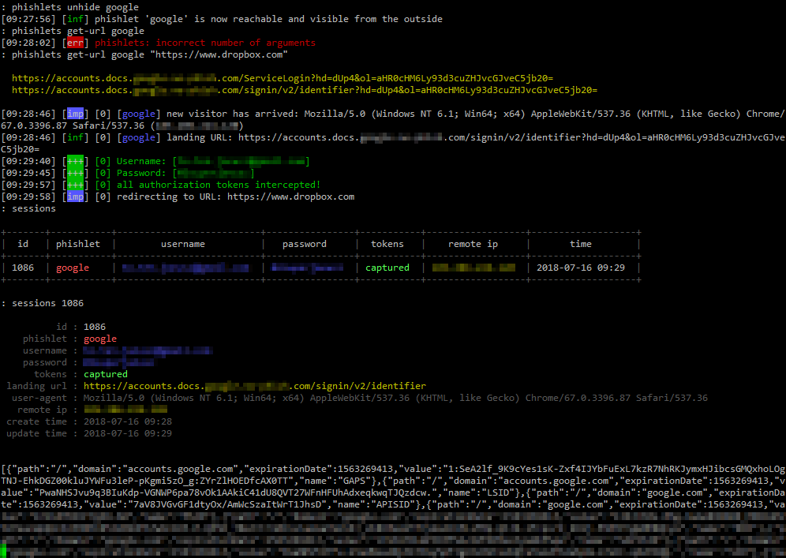This screenshot has height=558, width=786.
Task: Select the 'all authorization tokens intercepted!' message
Action: pyautogui.click(x=219, y=185)
